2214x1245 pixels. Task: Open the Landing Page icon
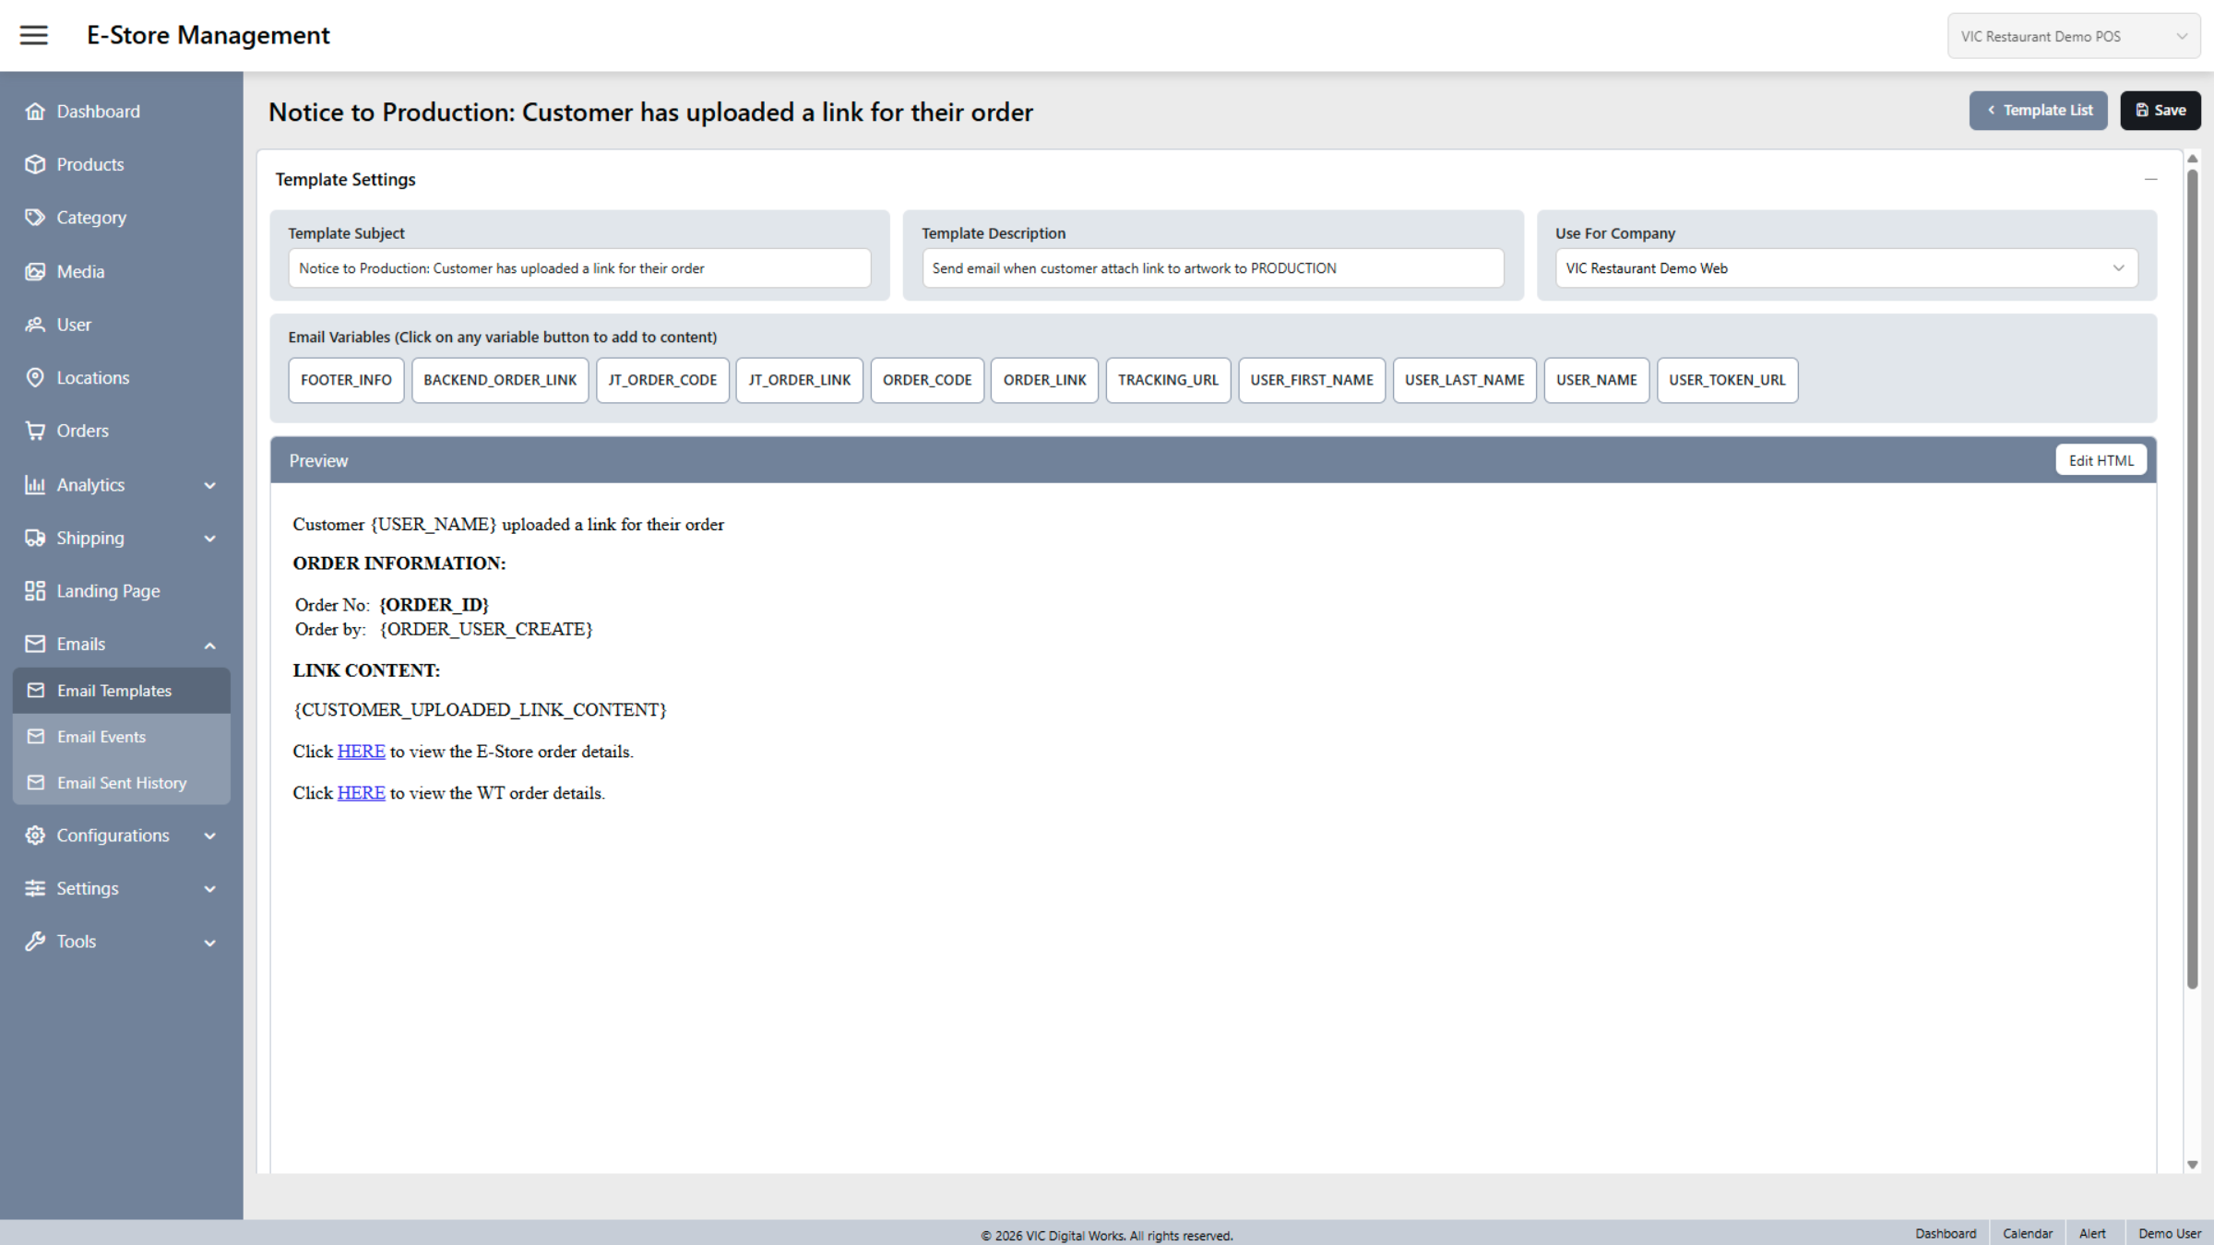pyautogui.click(x=35, y=590)
